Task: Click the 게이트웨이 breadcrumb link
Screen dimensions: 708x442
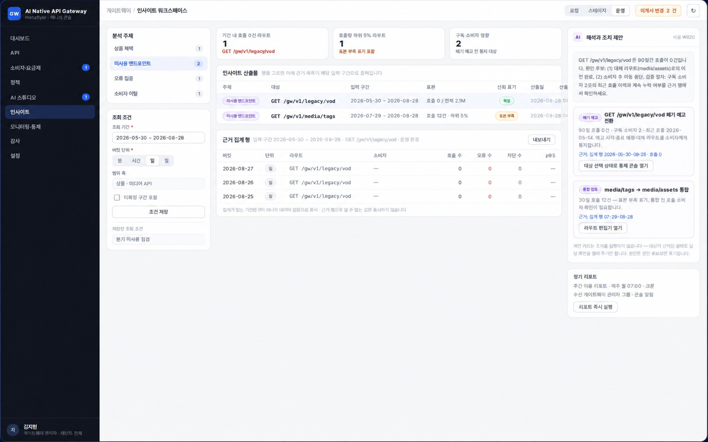Action: (119, 11)
